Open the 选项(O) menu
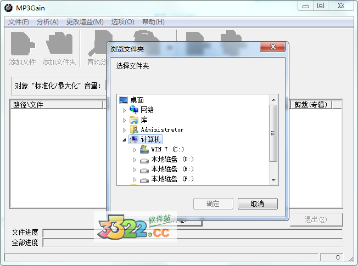Viewport: 358px width, 266px height. 122,22
